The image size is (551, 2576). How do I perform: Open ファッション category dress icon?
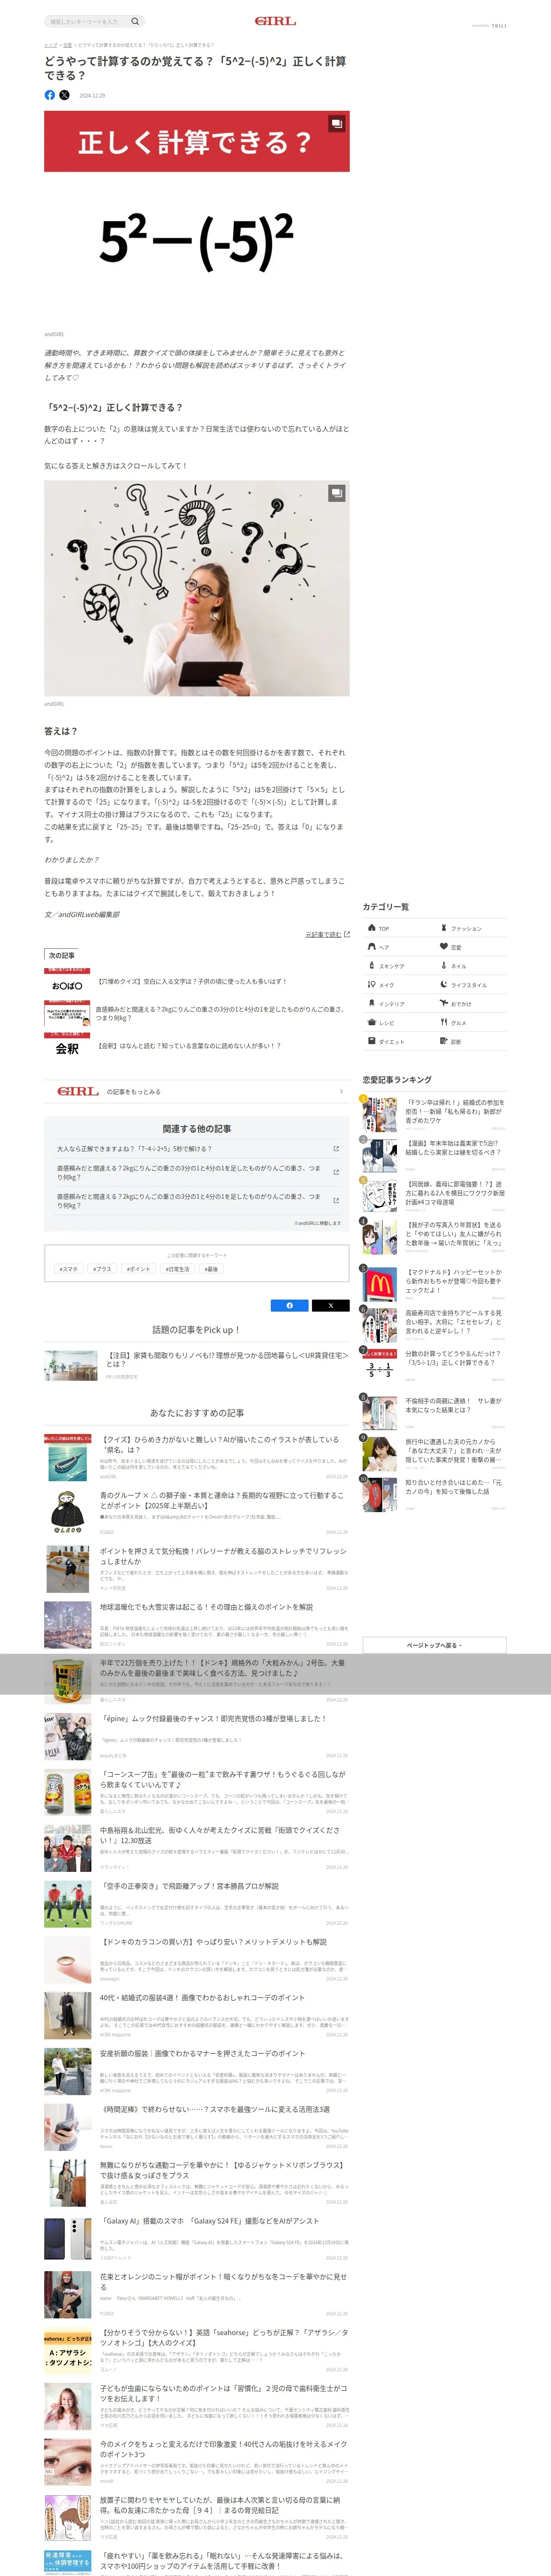[444, 928]
